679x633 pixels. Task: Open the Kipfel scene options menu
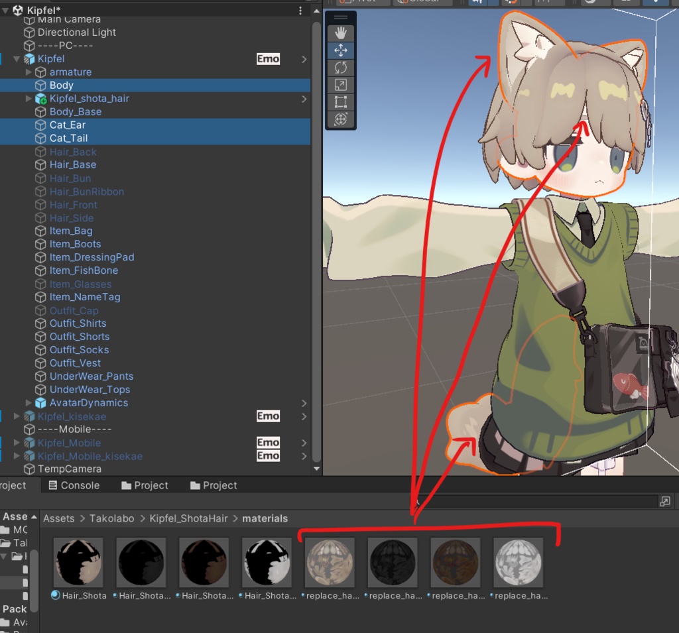coord(300,10)
